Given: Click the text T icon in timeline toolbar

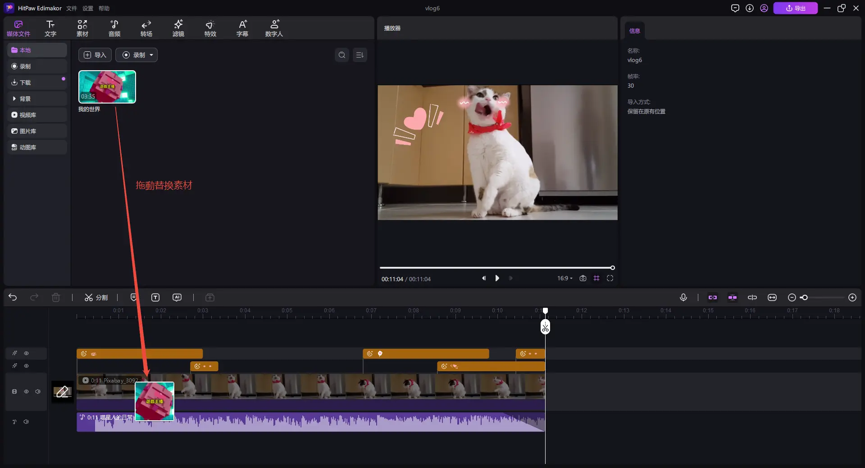Looking at the screenshot, I should (x=155, y=297).
